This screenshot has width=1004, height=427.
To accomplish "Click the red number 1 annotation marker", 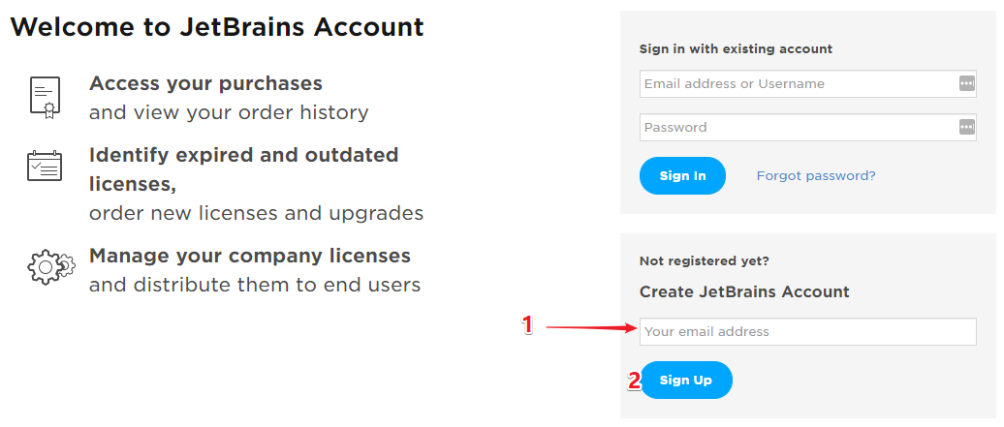I will pos(527,325).
